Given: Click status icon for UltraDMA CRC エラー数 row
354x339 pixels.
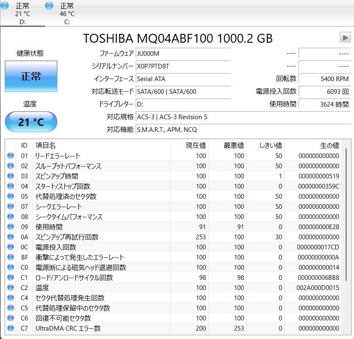Looking at the screenshot, I should 11,328.
